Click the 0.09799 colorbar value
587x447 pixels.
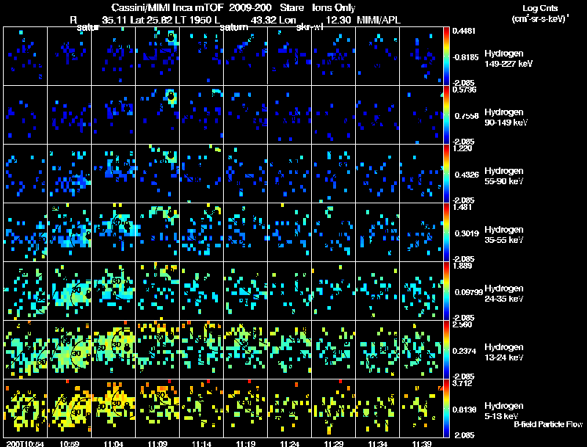click(468, 292)
